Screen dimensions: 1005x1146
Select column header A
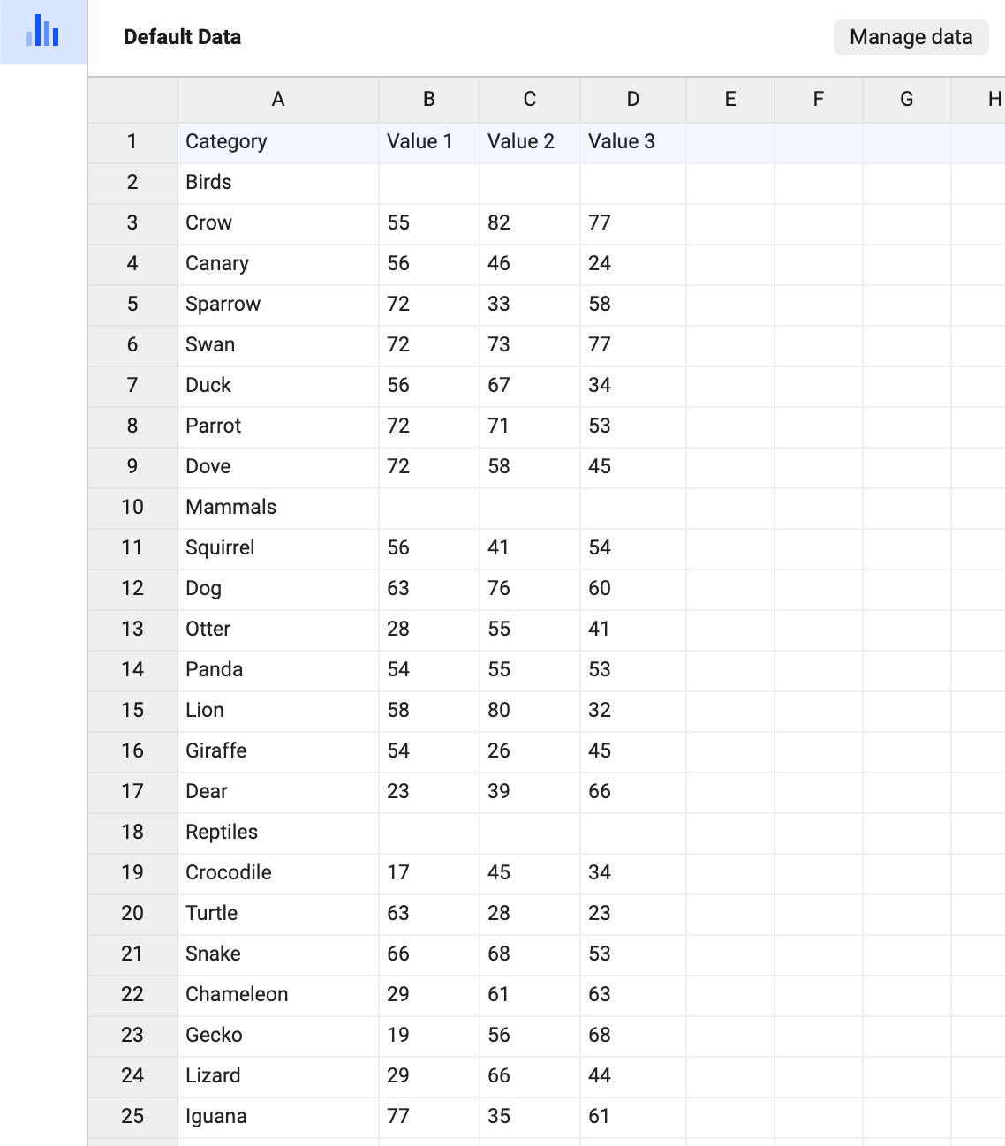(x=278, y=99)
